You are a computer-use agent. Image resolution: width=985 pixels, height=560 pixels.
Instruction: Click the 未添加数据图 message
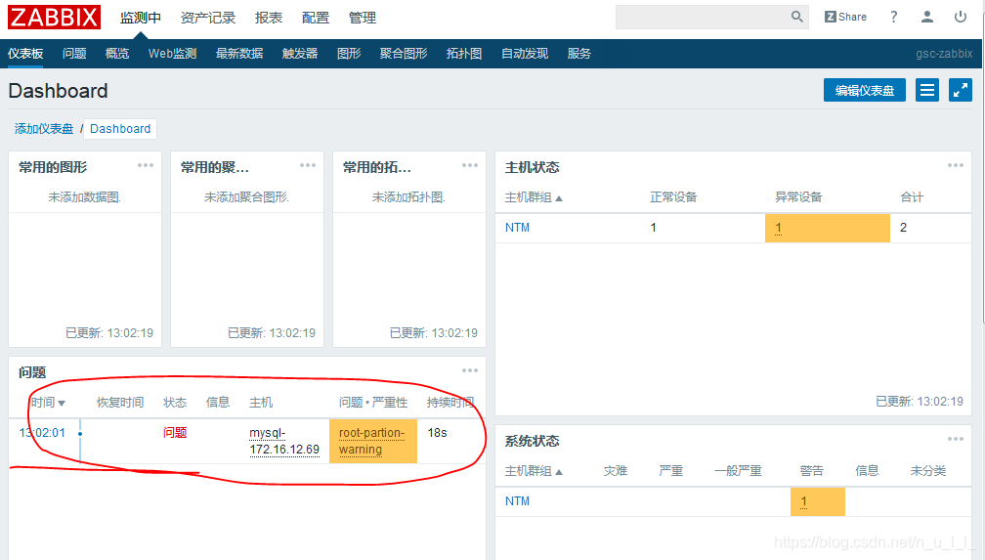click(x=85, y=197)
